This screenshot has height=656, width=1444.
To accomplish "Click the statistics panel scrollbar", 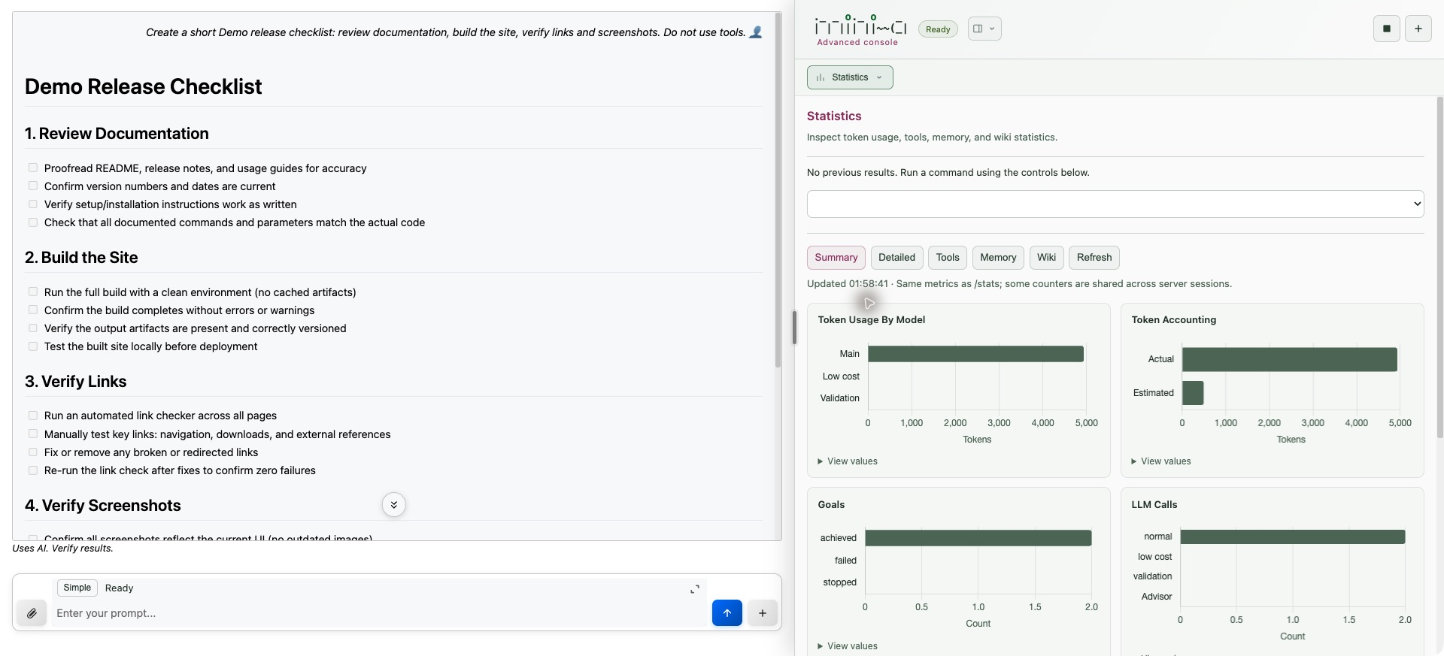I will pyautogui.click(x=1439, y=267).
